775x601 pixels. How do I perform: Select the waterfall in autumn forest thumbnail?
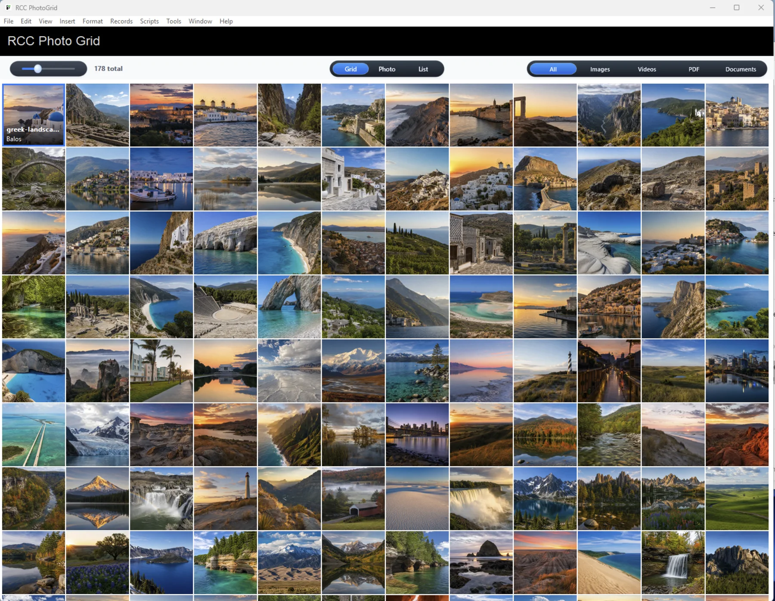tap(673, 563)
